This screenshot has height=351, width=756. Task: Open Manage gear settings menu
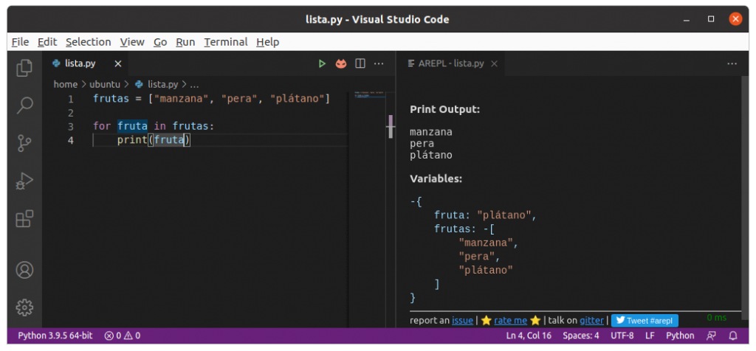tap(24, 307)
